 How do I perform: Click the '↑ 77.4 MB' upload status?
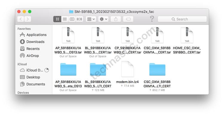point(128,86)
